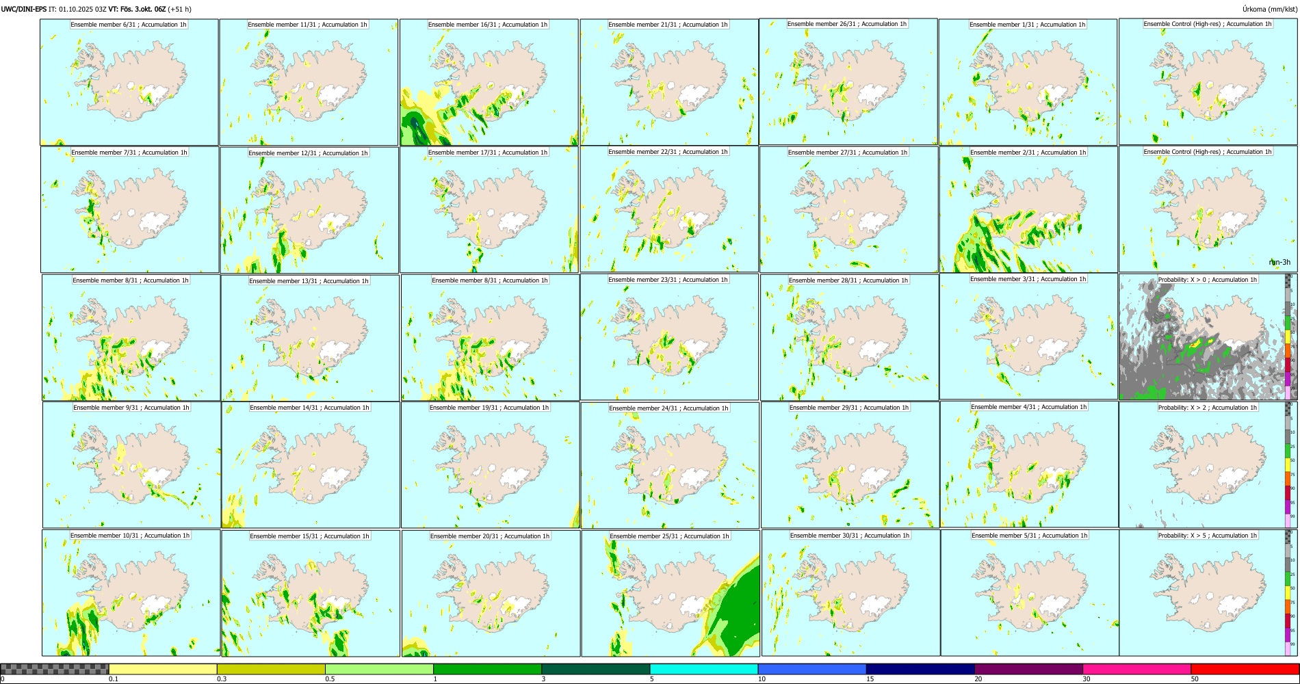Open the Ensemble member 24/31 map

[x=670, y=466]
